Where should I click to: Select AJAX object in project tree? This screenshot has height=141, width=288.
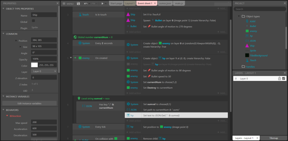(x=253, y=21)
